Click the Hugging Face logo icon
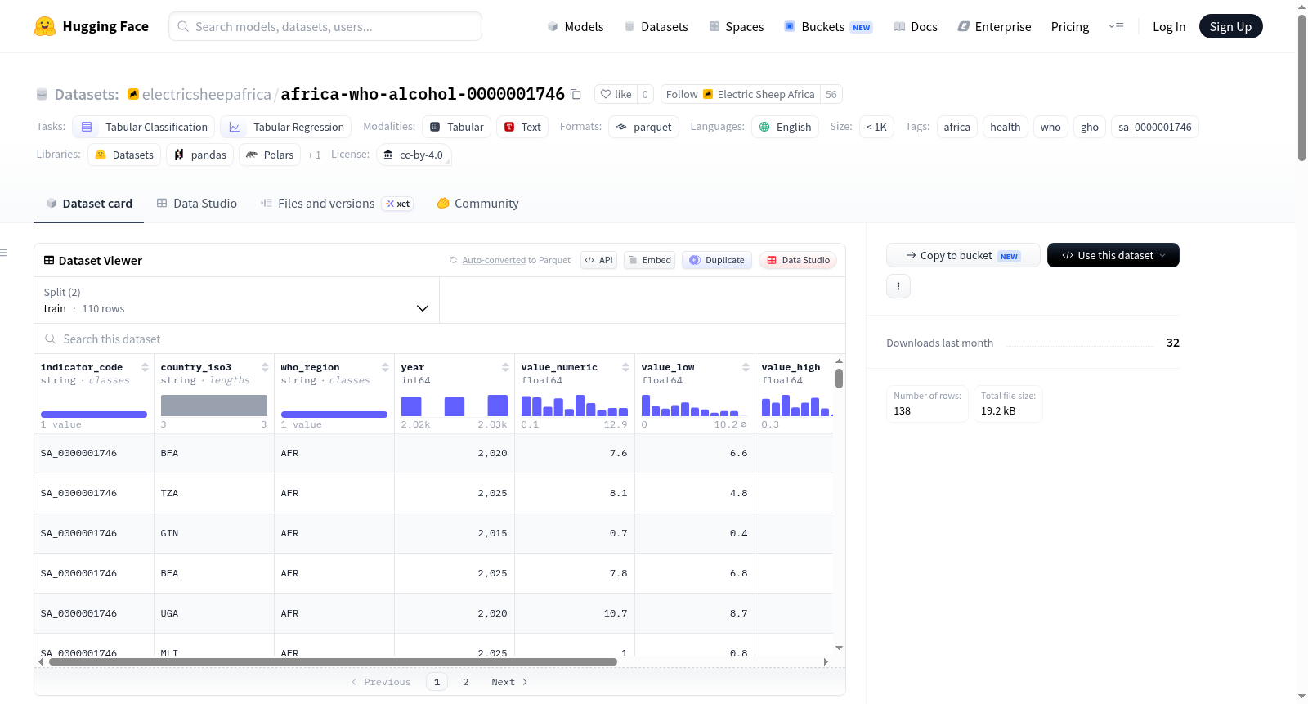The width and height of the screenshot is (1308, 704). (x=45, y=26)
